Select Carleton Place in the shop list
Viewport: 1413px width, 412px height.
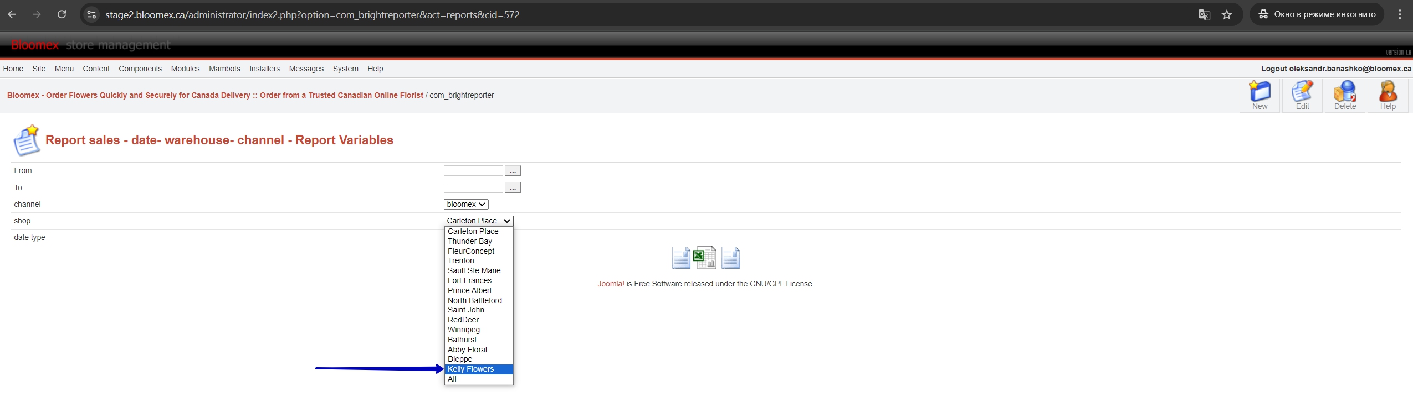pyautogui.click(x=479, y=231)
